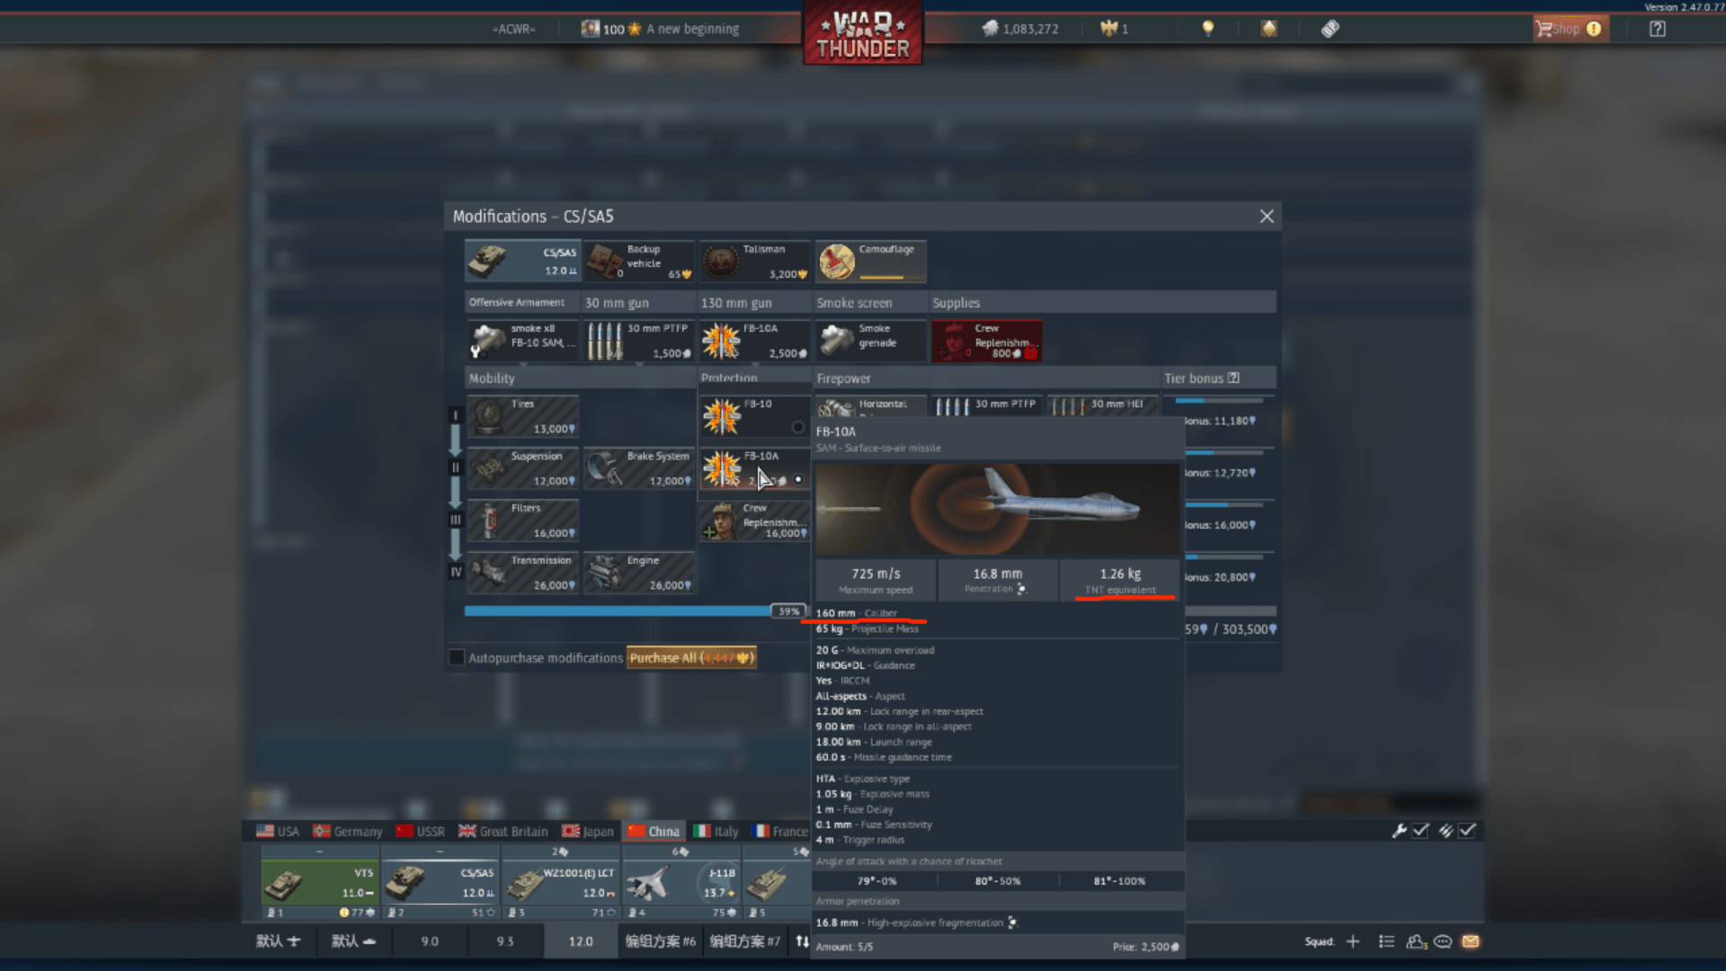Screen dimensions: 1726x971
Task: Open the help question mark icon
Action: (1657, 29)
